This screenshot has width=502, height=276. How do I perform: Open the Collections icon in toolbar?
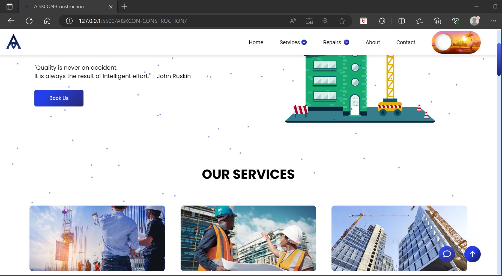(x=437, y=21)
